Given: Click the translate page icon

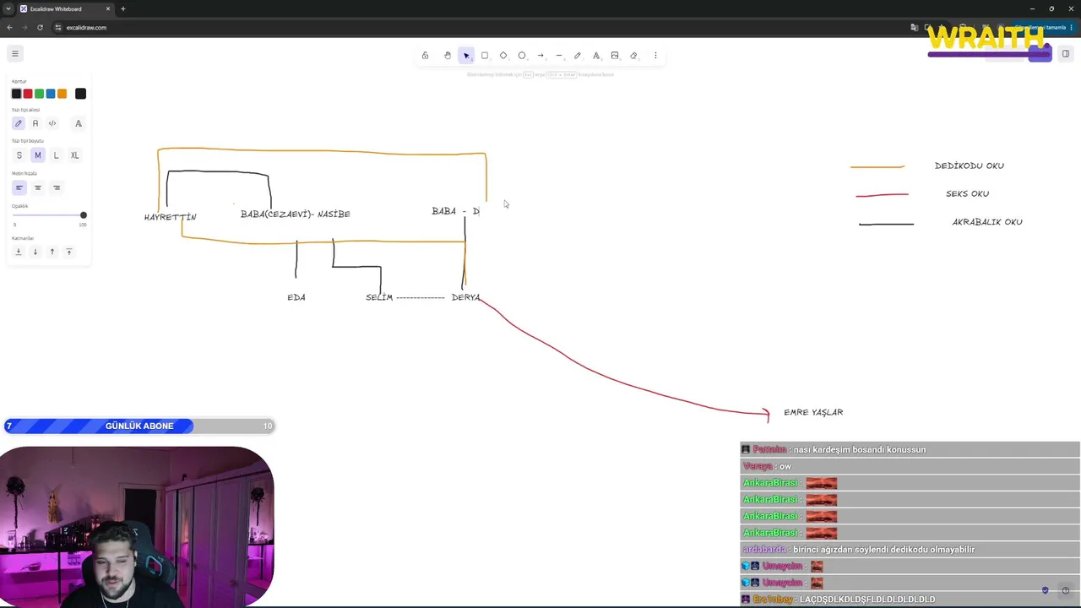Looking at the screenshot, I should [915, 27].
